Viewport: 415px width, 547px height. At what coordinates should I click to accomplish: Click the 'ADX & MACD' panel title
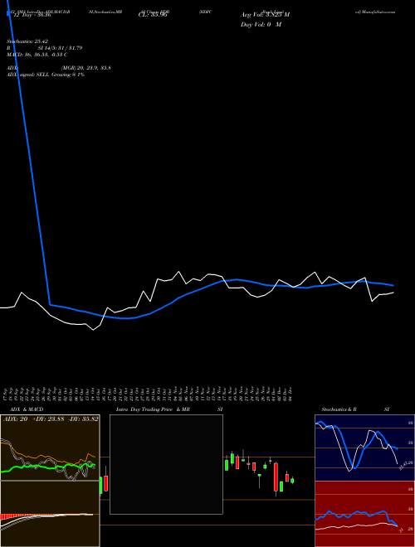27,409
